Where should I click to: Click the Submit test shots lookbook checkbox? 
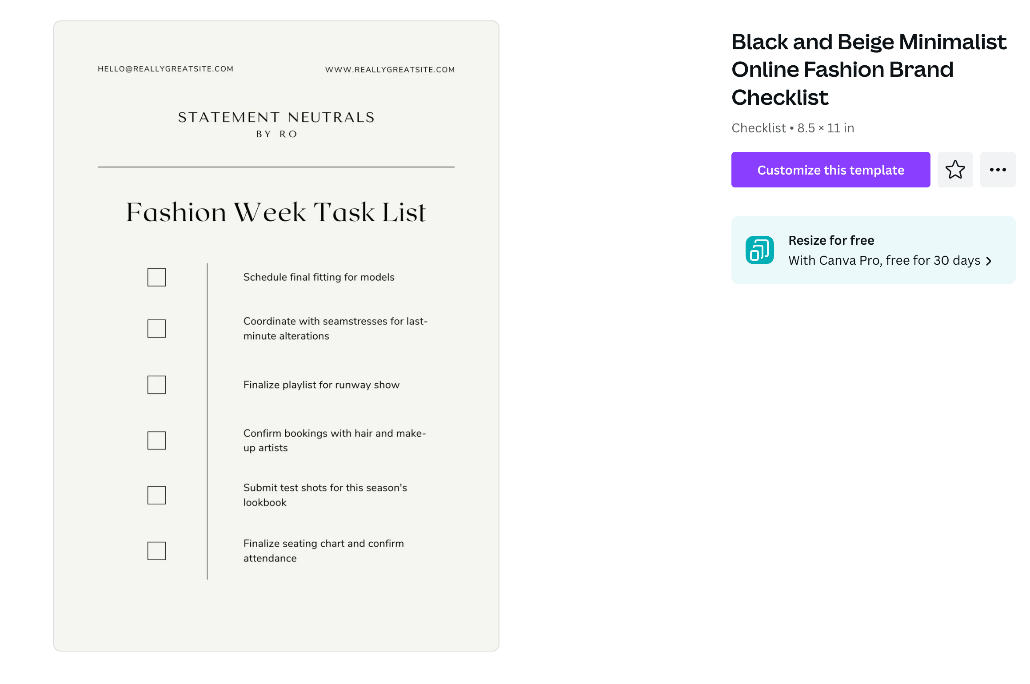(156, 495)
